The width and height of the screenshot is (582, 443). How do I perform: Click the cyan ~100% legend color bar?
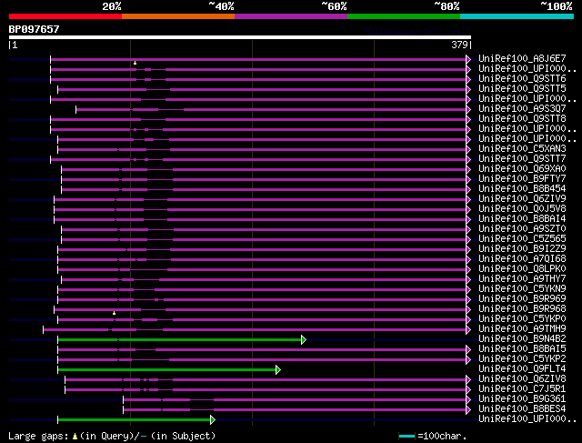[517, 16]
